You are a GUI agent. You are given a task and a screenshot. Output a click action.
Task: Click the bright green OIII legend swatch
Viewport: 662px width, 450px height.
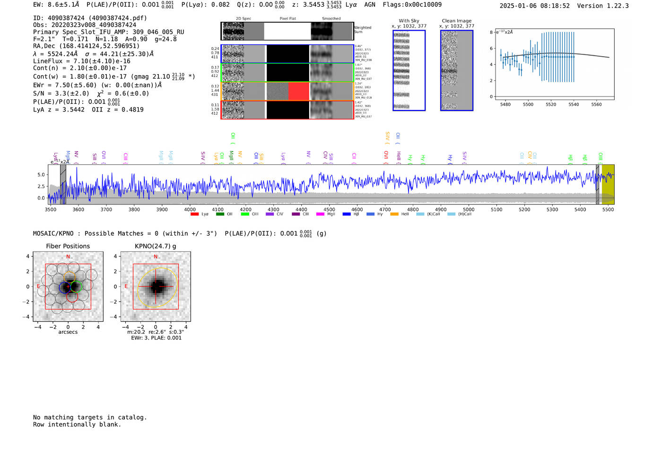pyautogui.click(x=245, y=214)
